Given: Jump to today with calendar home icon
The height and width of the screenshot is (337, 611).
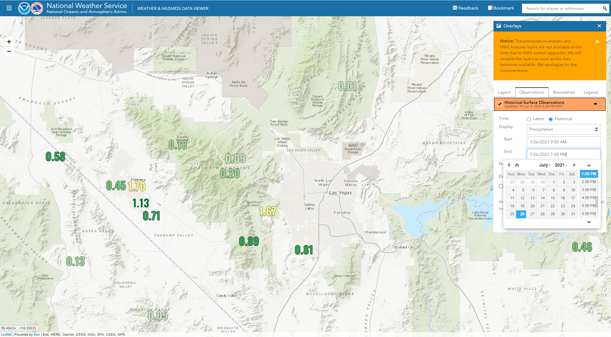Looking at the screenshot, I should click(517, 165).
